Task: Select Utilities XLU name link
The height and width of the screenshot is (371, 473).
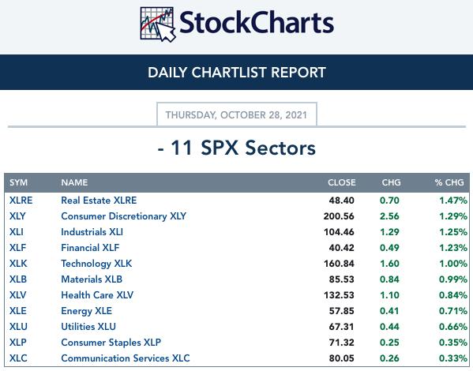Action: (x=88, y=326)
